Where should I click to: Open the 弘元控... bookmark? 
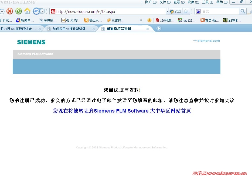(x=71, y=21)
